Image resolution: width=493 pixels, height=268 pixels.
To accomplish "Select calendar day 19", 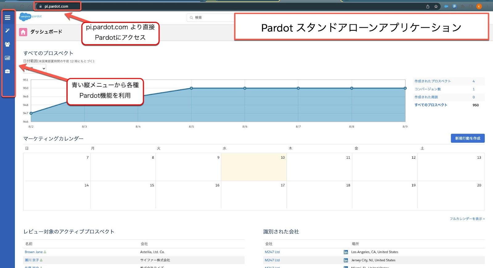I will tap(385, 195).
